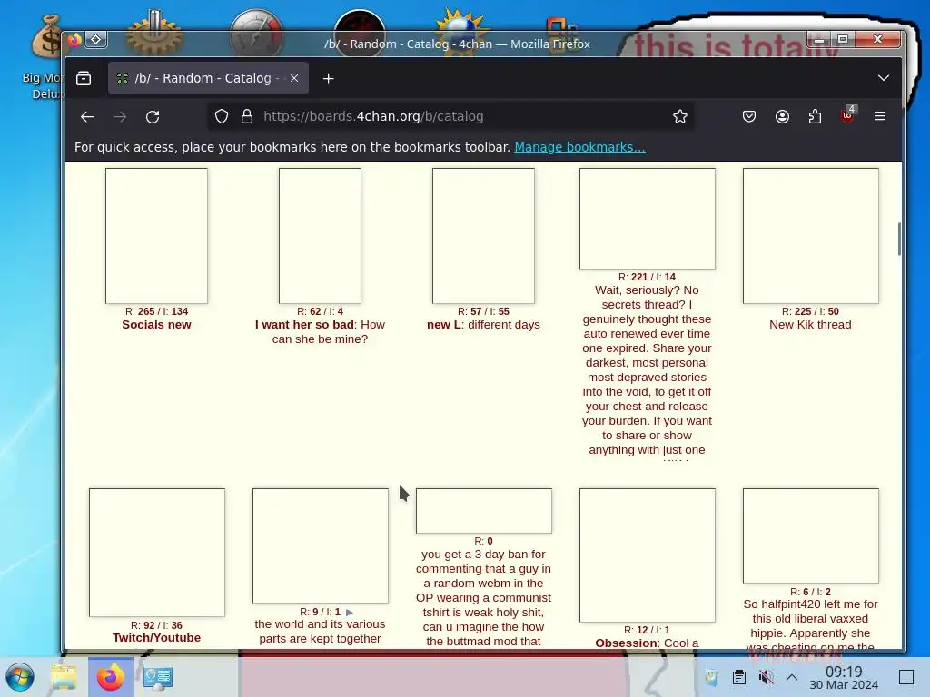Expand the hidden system tray icons
This screenshot has height=697, width=930.
coord(792,677)
